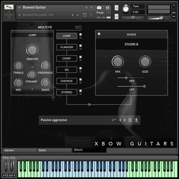Click the MASTER knob
Image resolution: width=179 pixels, height=179 pixels.
(32, 50)
